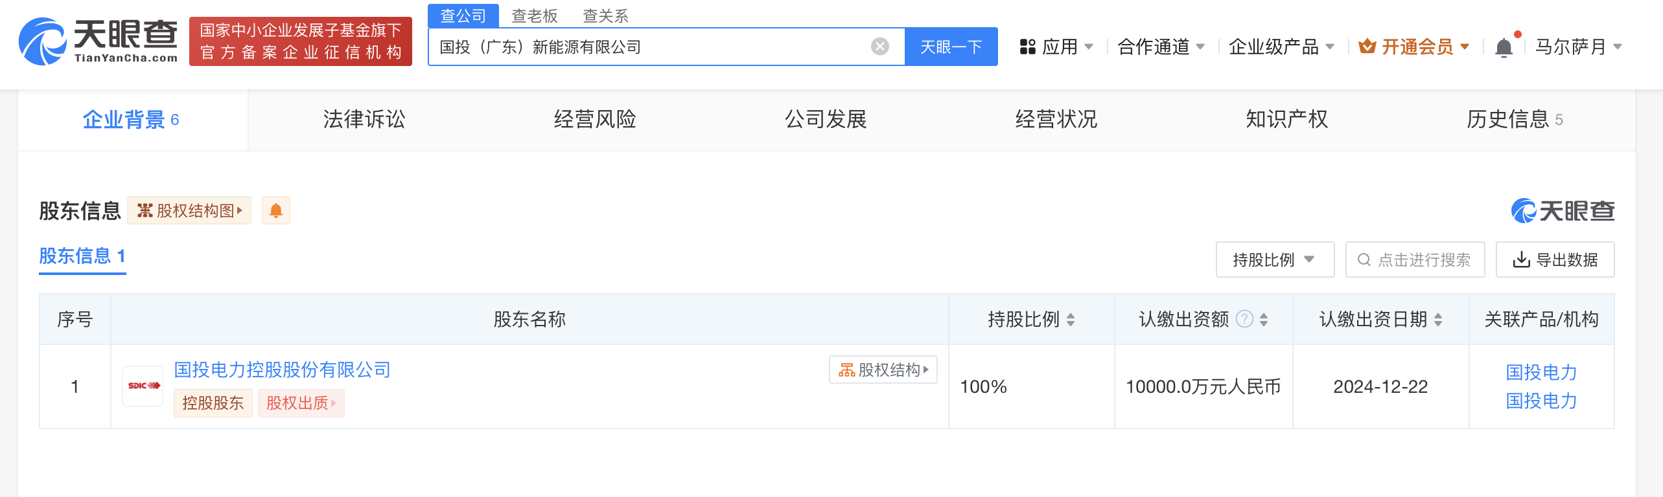This screenshot has height=497, width=1663.
Task: Click the orange shareholder alert bell
Action: pyautogui.click(x=275, y=210)
